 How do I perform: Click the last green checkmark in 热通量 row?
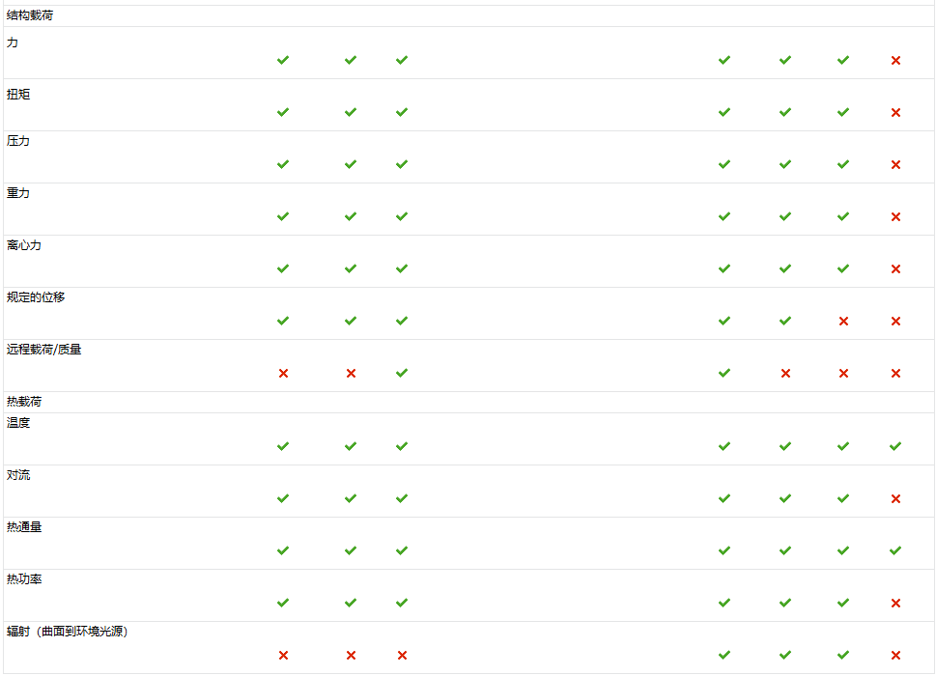pos(895,550)
